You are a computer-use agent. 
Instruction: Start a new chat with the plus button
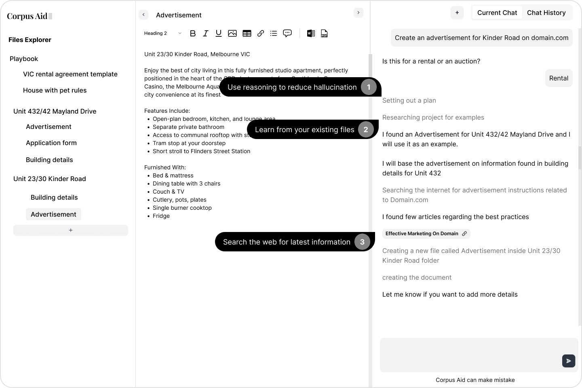pyautogui.click(x=457, y=13)
